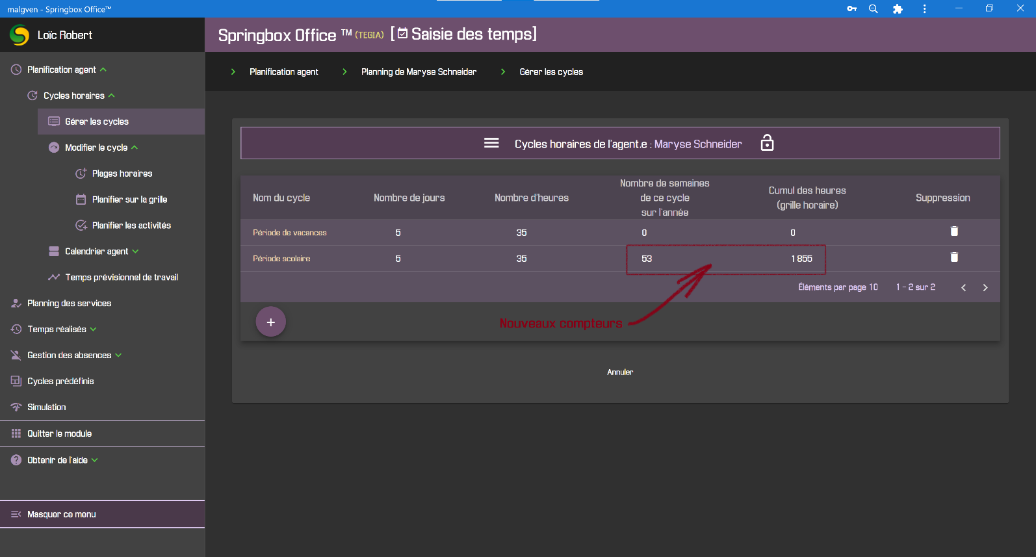Collapse the Modifier le cycle submenu

pyautogui.click(x=135, y=148)
